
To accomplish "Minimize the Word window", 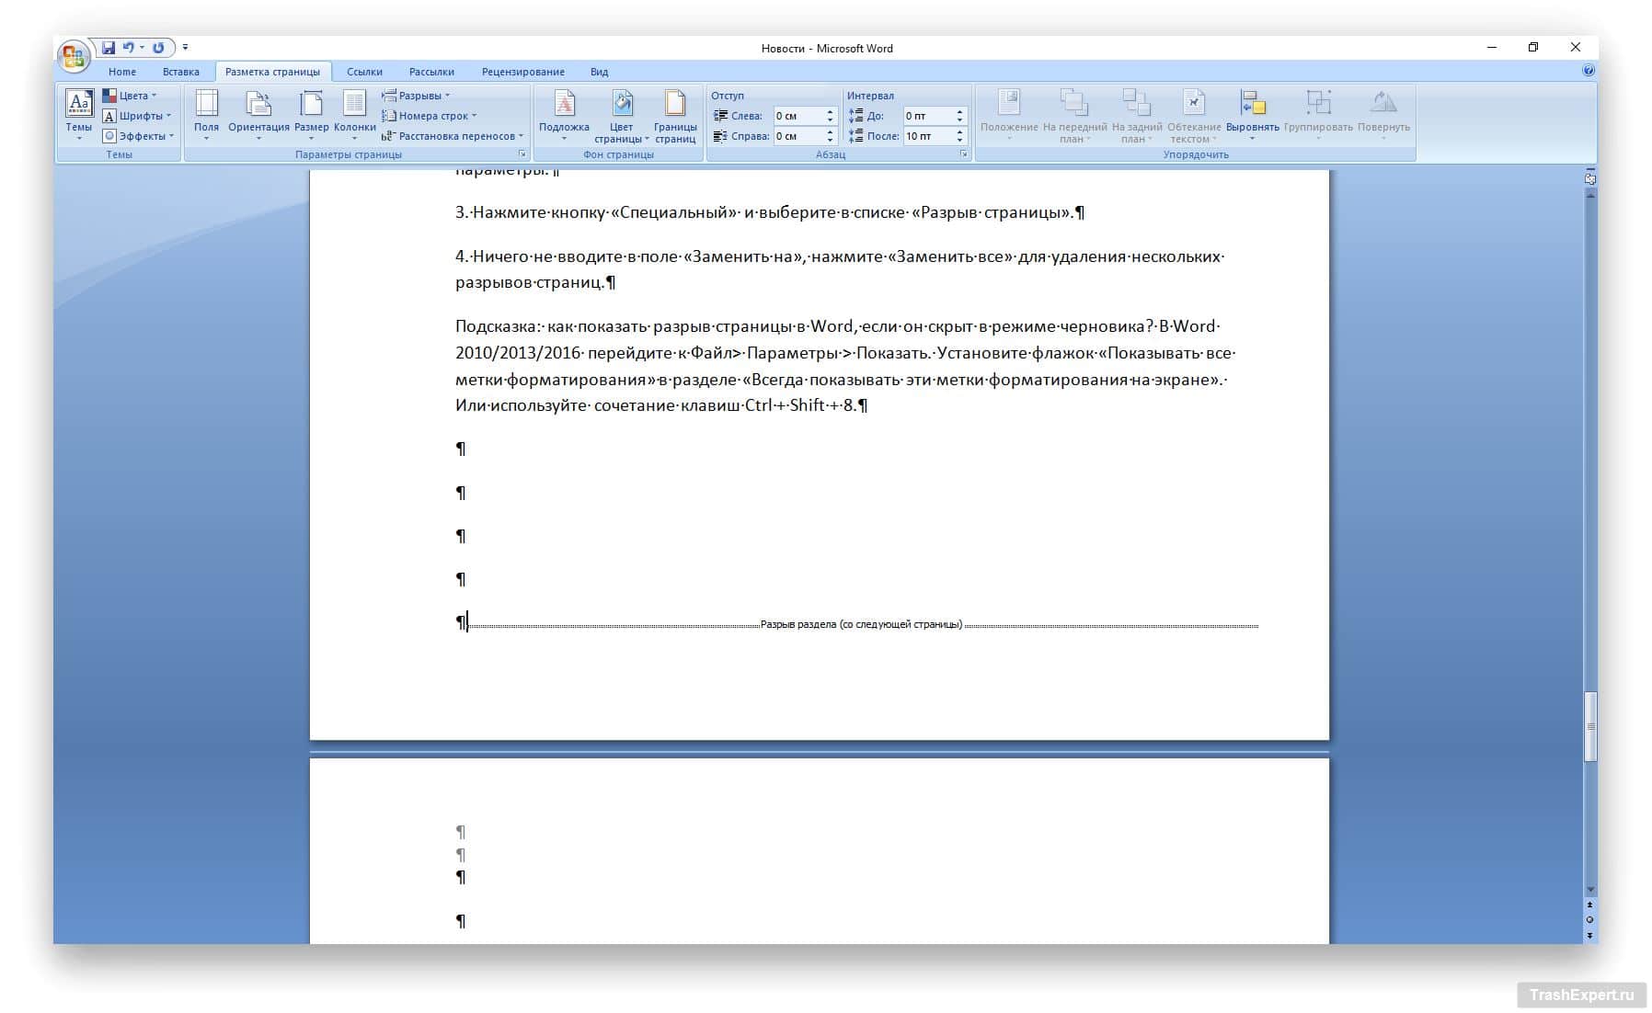I will tap(1491, 47).
